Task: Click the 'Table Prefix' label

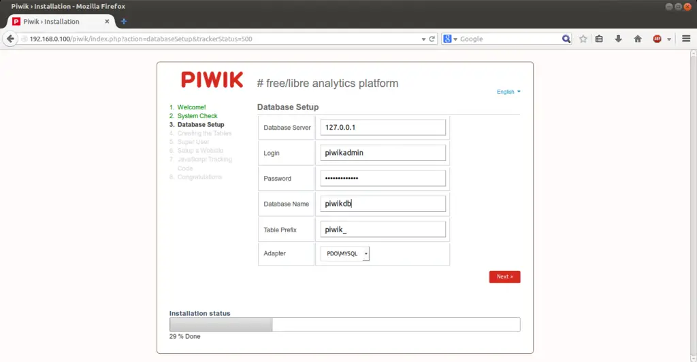Action: 280,230
